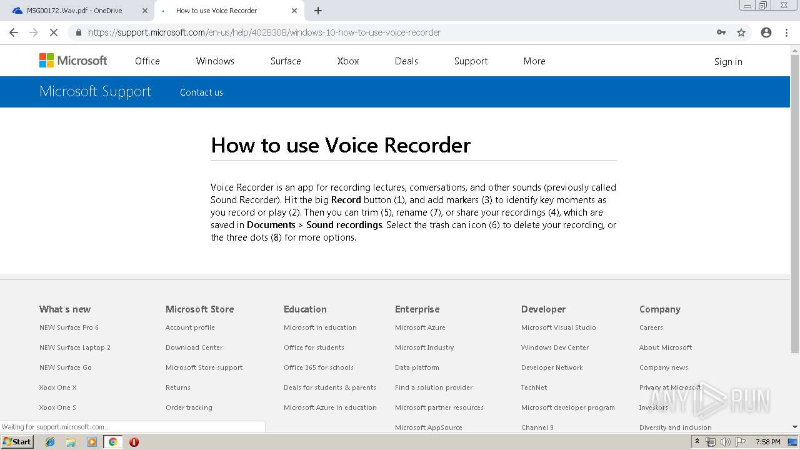Open the Xbox nav menu
The width and height of the screenshot is (800, 450).
pyautogui.click(x=348, y=61)
